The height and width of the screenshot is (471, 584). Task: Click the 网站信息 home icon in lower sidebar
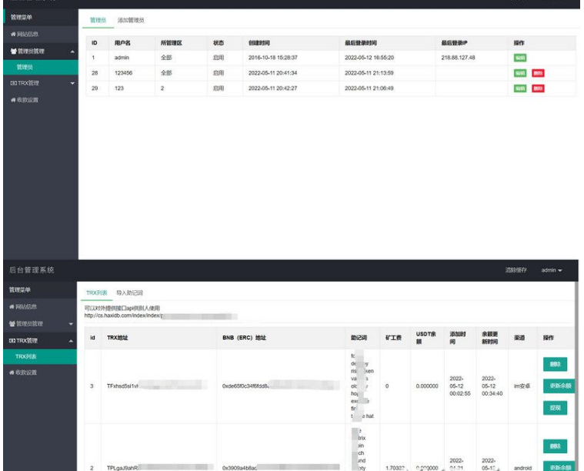(x=12, y=306)
